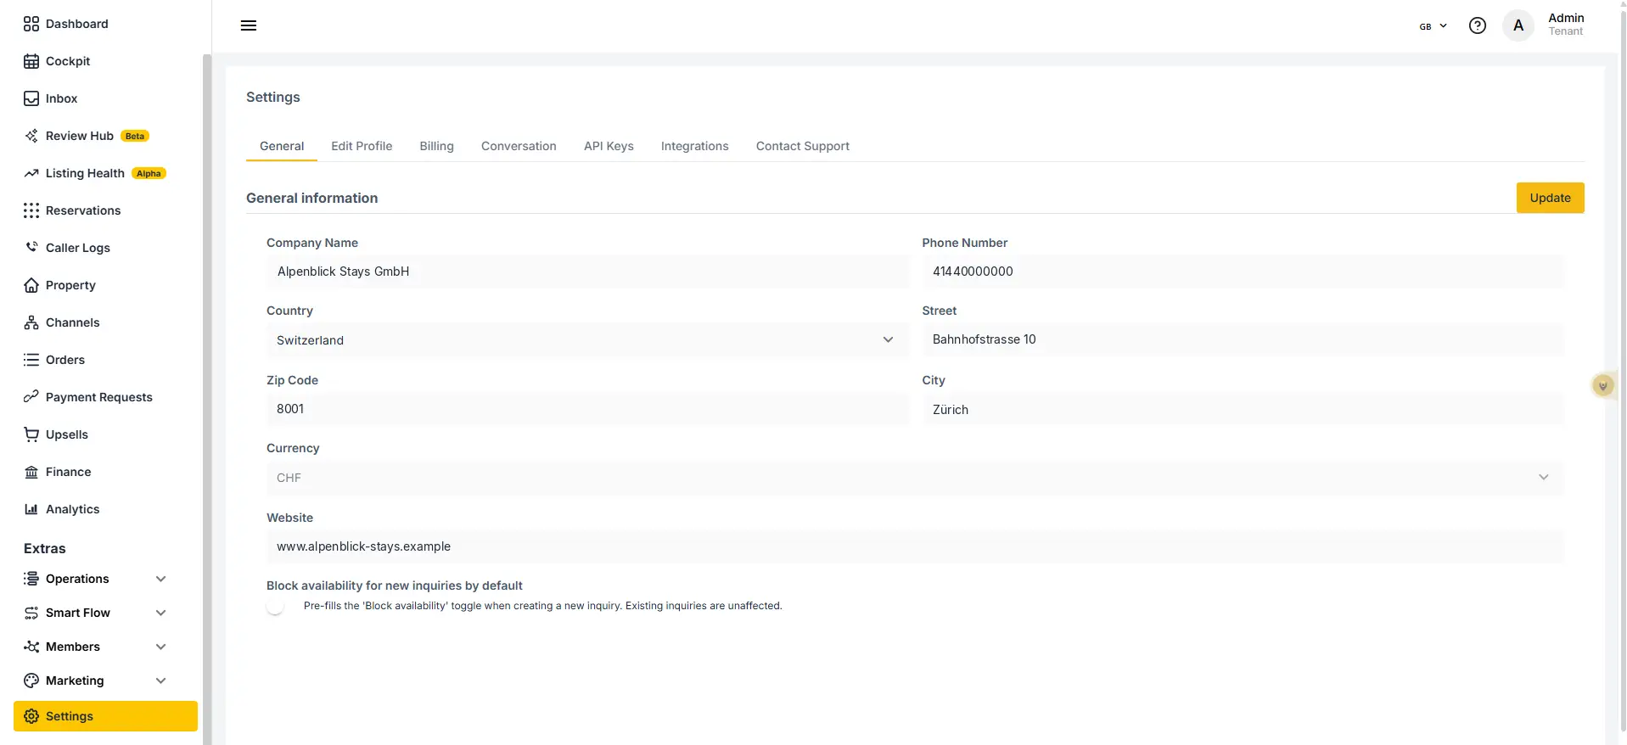This screenshot has height=745, width=1627.
Task: Expand the Smart Flow chevron
Action: click(160, 613)
